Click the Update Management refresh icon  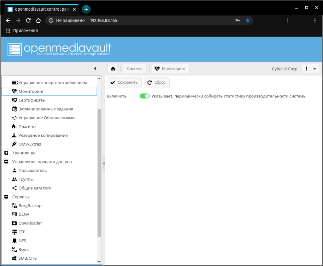[14, 118]
